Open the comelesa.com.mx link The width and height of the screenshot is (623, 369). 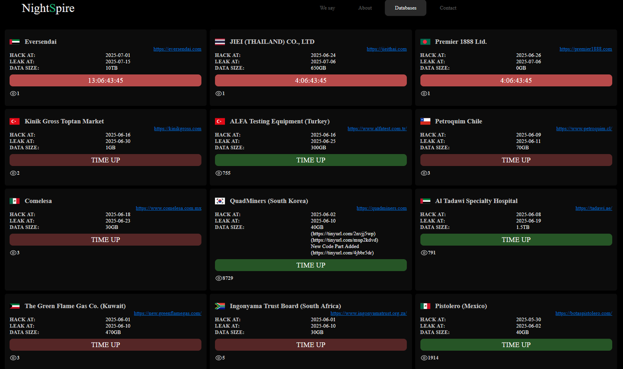tap(169, 208)
